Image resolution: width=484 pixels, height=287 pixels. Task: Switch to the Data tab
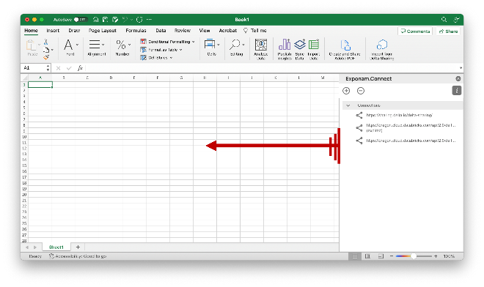161,31
